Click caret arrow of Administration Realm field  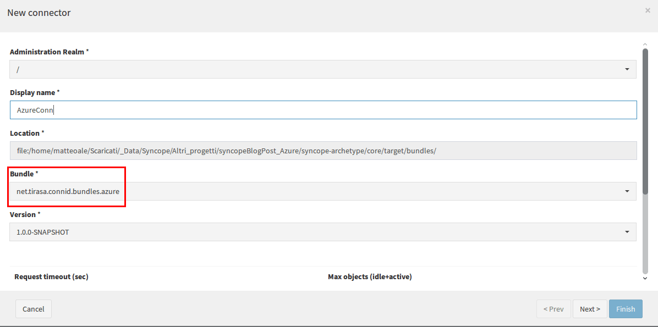(627, 69)
